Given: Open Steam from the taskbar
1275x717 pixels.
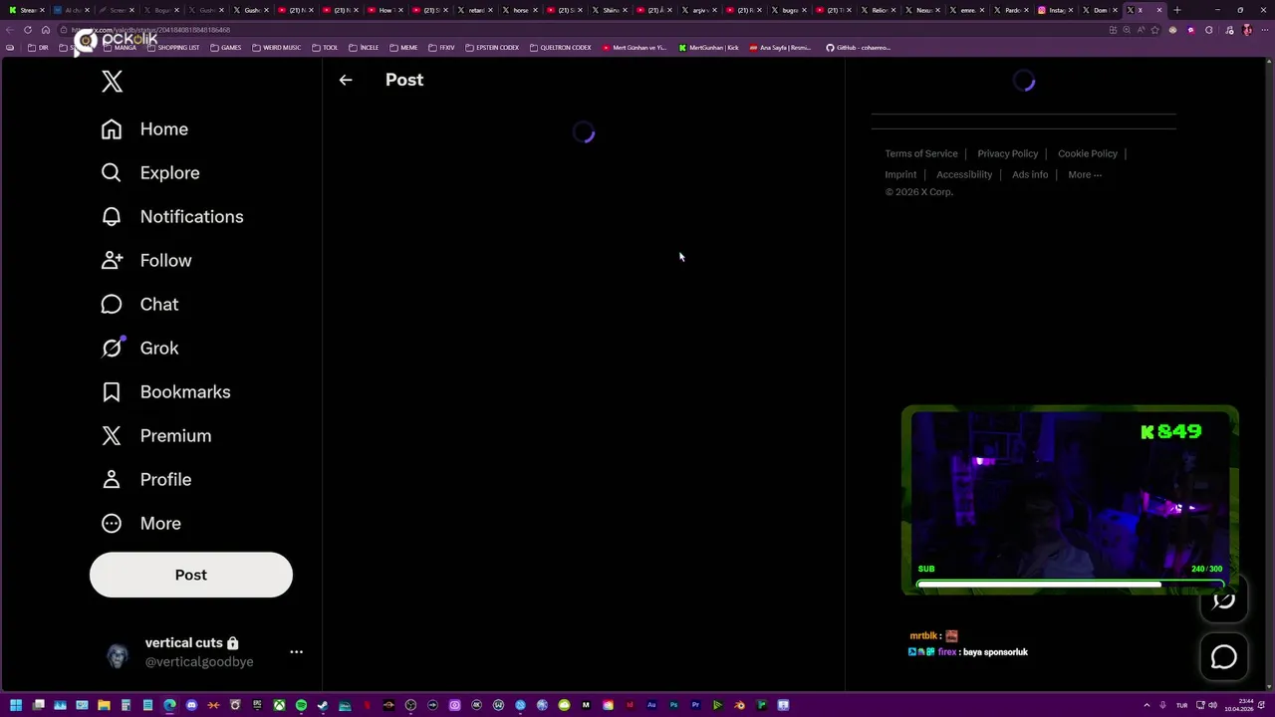Looking at the screenshot, I should tap(323, 705).
